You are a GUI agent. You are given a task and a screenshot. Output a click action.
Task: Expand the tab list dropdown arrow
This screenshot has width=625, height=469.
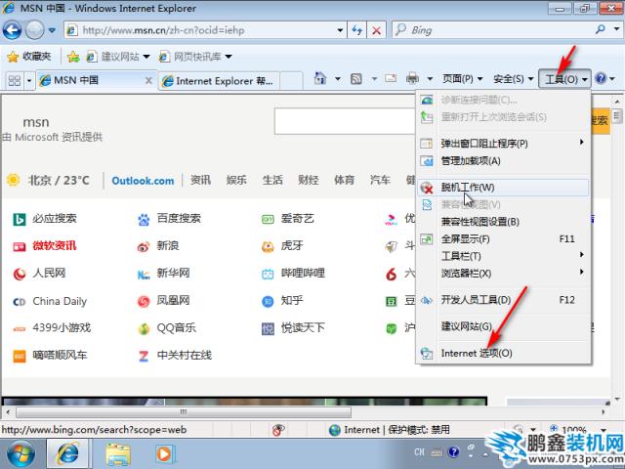pos(29,81)
